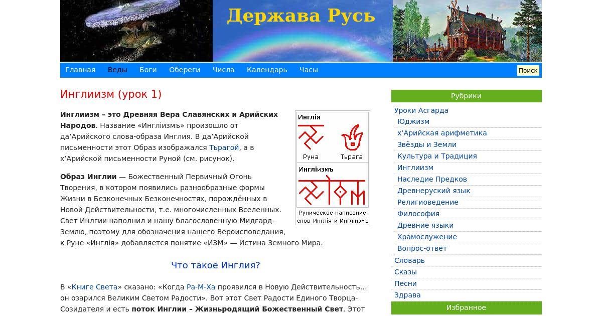
Task: Click the wooden temple banner image
Action: point(467,31)
